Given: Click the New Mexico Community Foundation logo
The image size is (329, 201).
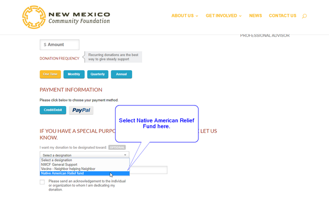Looking at the screenshot, I should point(66,16).
